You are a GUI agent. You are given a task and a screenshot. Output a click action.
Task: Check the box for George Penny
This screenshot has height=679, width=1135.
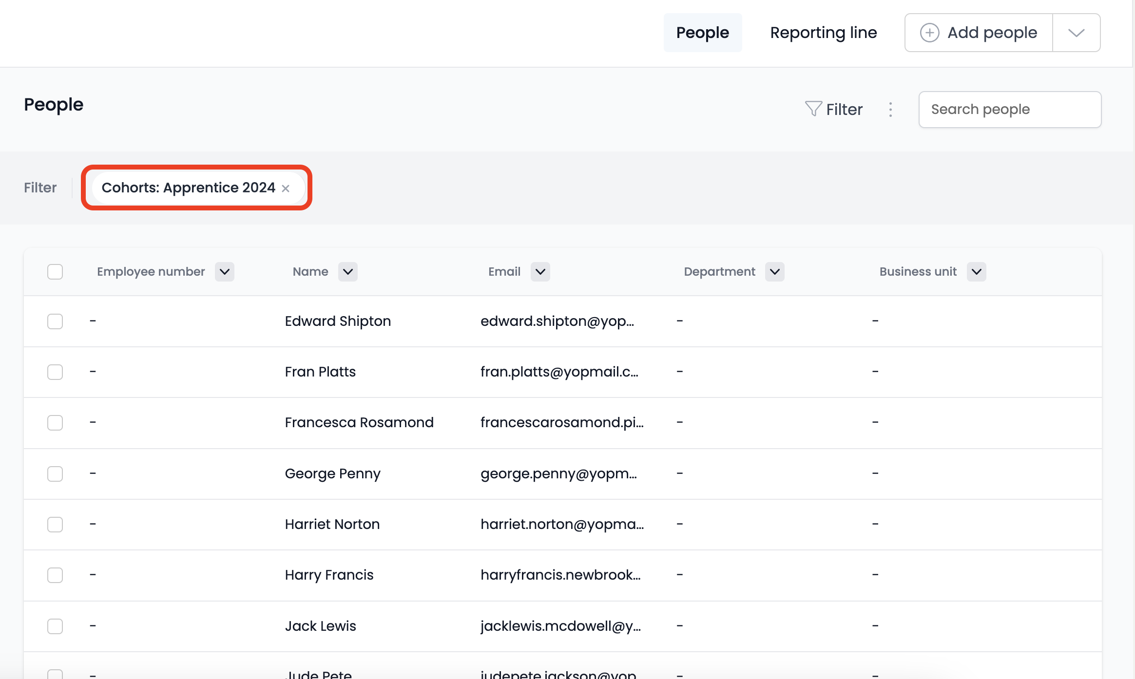[x=55, y=474]
